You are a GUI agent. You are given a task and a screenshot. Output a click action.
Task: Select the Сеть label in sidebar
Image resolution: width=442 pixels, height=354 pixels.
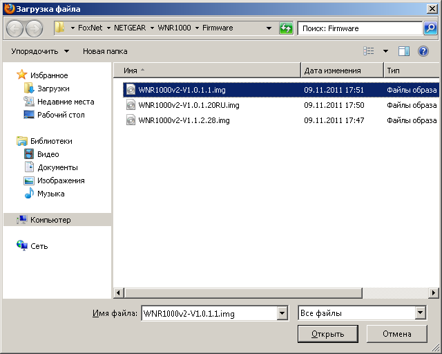(x=39, y=246)
